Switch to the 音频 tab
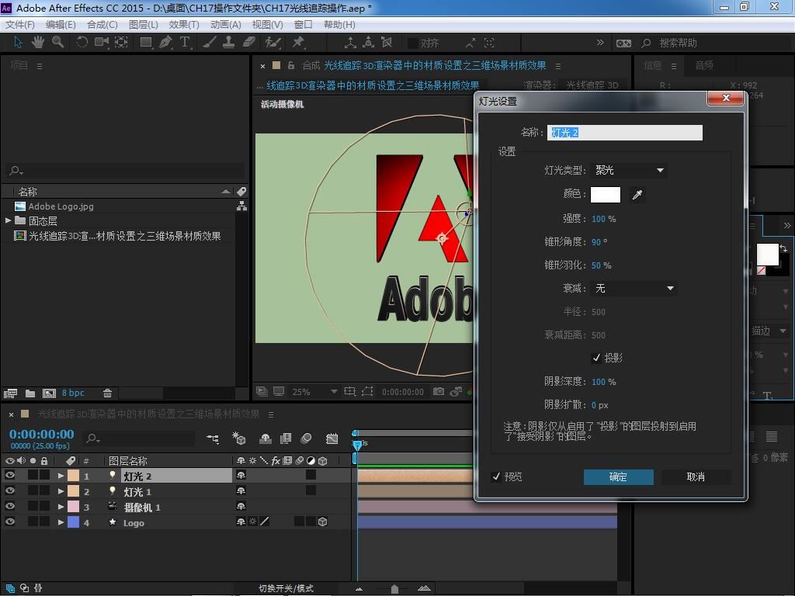The image size is (795, 596). (x=703, y=65)
